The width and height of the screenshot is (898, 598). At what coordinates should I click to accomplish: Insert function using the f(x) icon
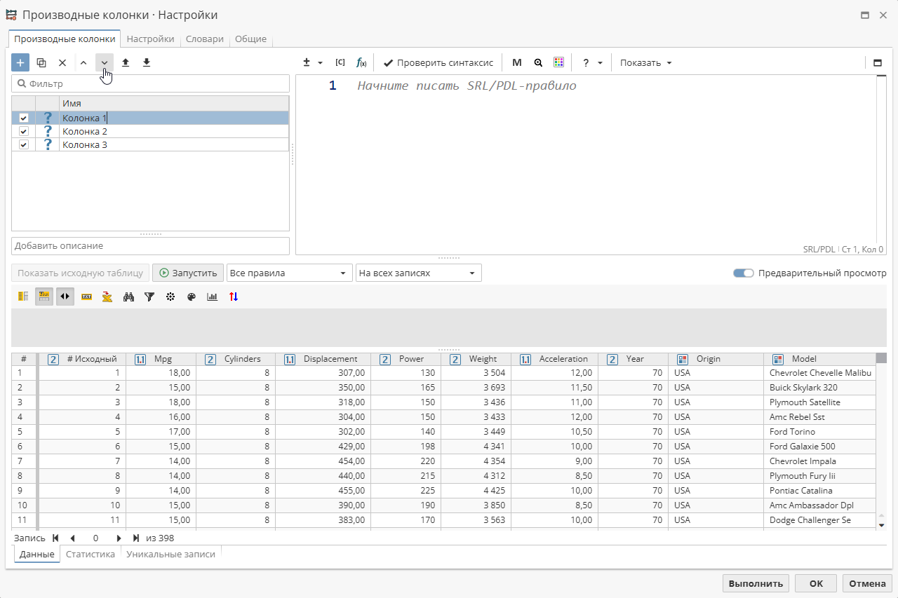(x=361, y=62)
